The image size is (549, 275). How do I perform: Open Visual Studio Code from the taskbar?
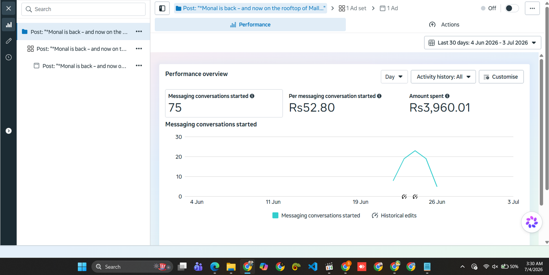[313, 267]
